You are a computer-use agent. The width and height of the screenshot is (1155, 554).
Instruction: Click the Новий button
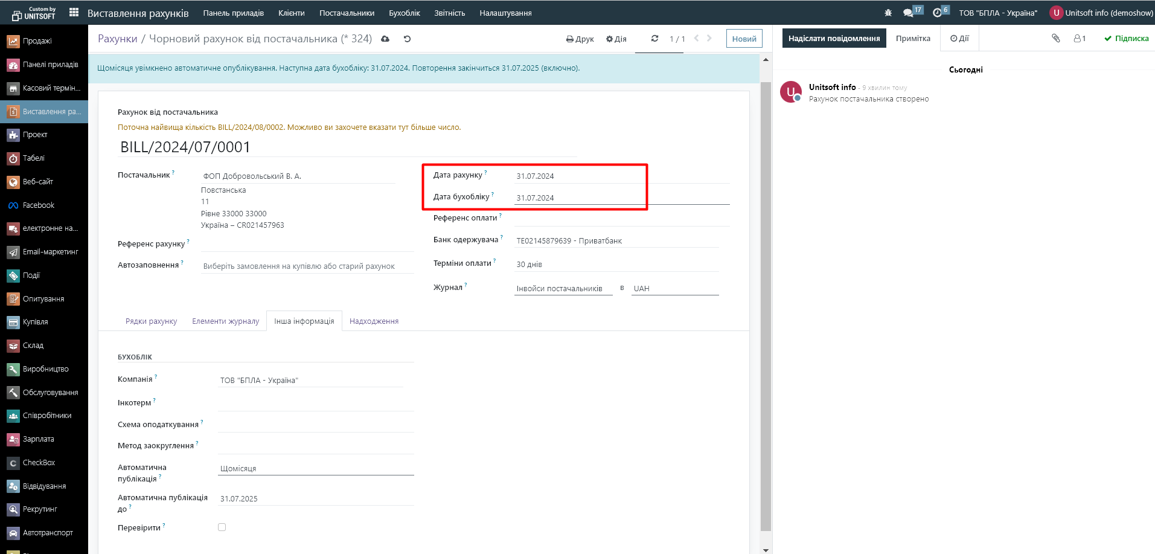744,39
